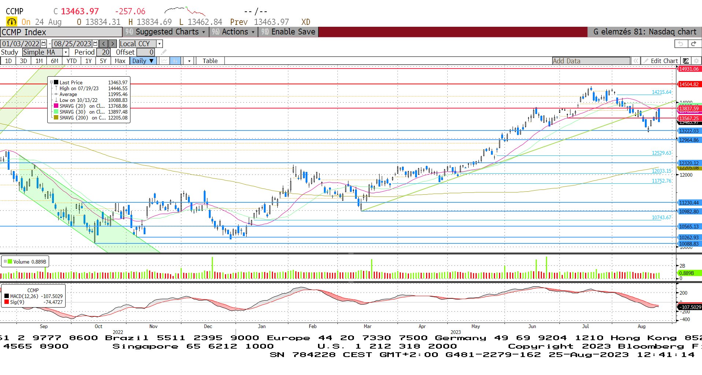Click the Add Data input field

click(591, 61)
